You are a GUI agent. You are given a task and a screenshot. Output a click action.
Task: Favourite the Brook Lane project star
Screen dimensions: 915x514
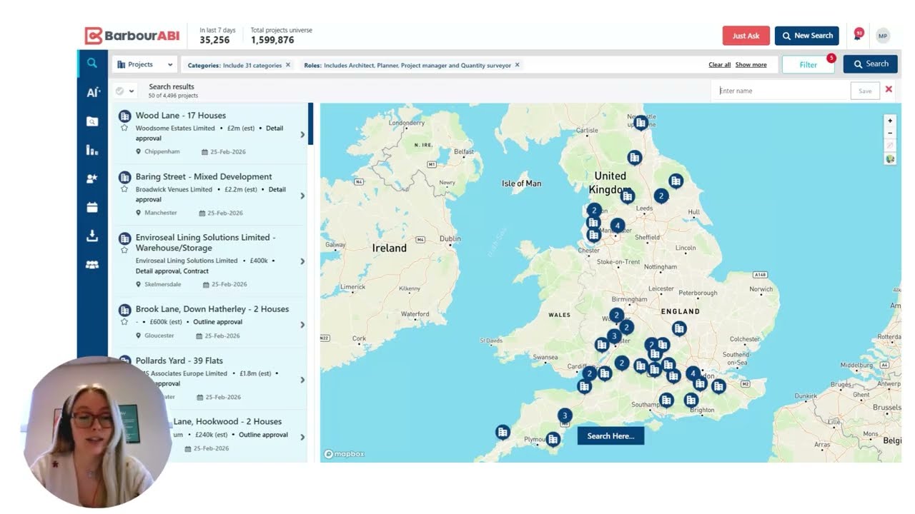(x=124, y=322)
